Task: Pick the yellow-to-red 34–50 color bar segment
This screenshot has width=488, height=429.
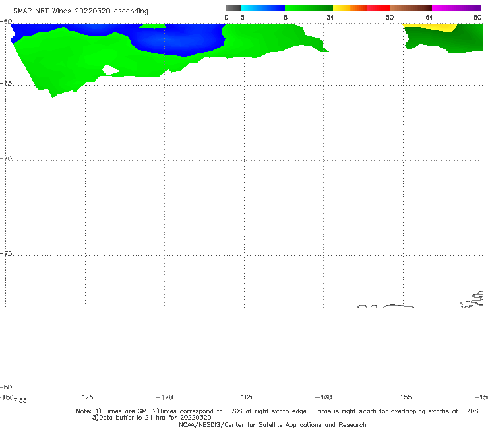Action: 361,8
